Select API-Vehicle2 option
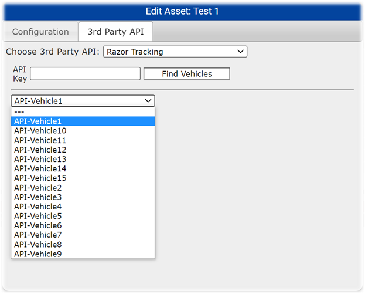 click(83, 188)
